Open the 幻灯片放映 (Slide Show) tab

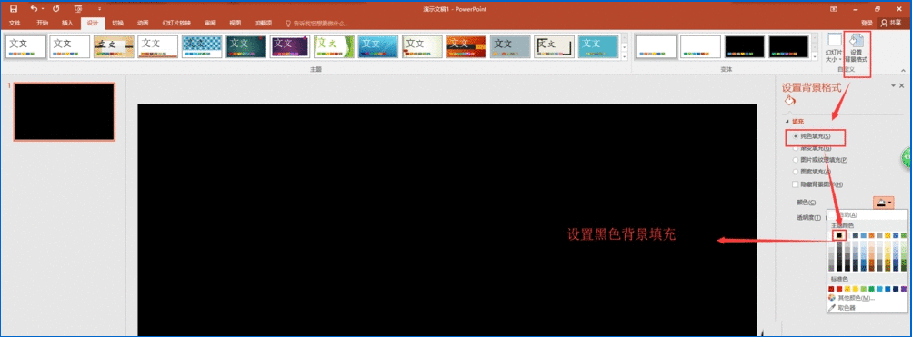[176, 24]
